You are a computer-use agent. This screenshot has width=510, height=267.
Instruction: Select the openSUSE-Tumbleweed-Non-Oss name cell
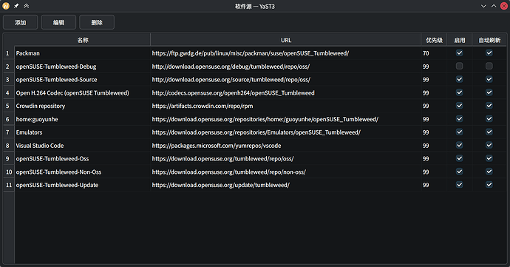point(83,172)
